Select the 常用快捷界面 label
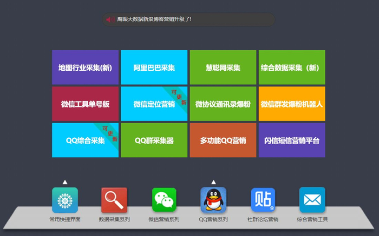Viewport: 379px width, 236px height. (65, 219)
